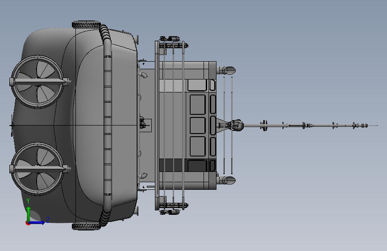Click the red origin dot of the coordinate triad

[x=28, y=223]
